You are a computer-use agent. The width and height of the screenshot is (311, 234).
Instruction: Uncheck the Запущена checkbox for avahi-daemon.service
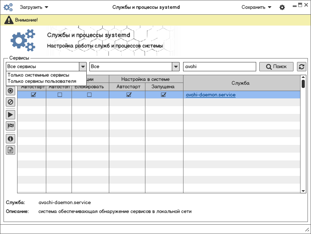pos(163,95)
